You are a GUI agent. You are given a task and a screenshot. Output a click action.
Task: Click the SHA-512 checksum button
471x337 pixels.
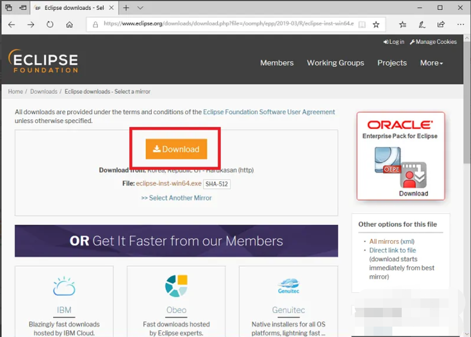coord(217,184)
